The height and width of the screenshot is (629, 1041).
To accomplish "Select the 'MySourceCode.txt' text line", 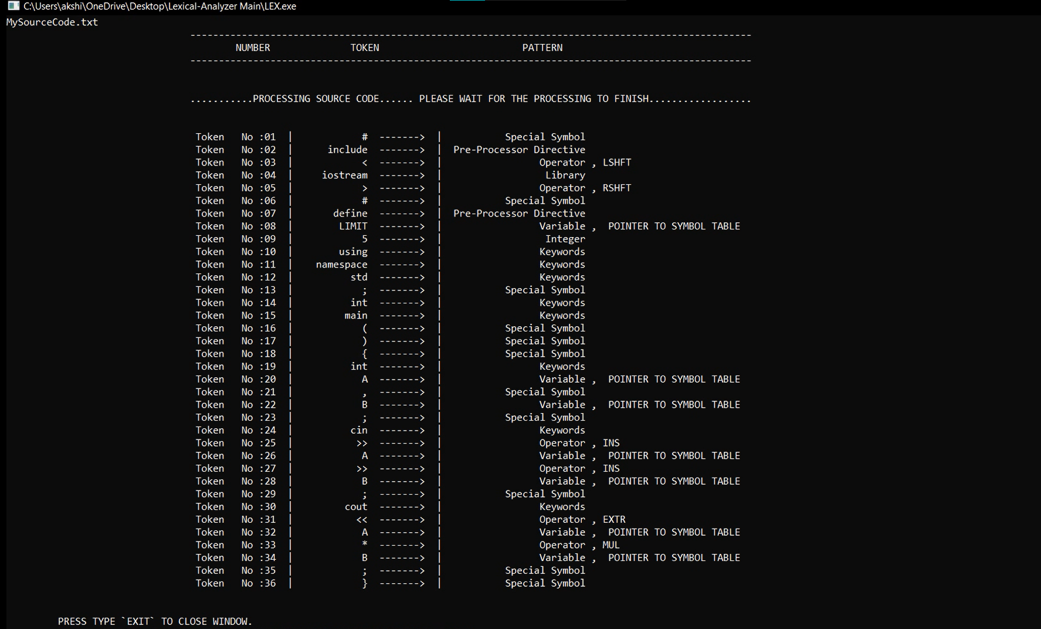I will 52,22.
